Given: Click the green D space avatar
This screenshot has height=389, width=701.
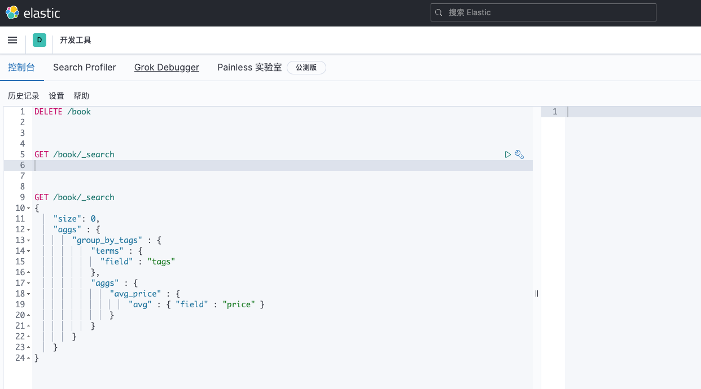Looking at the screenshot, I should (39, 40).
